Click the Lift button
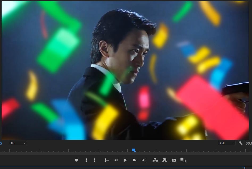The image size is (252, 169). point(155,160)
